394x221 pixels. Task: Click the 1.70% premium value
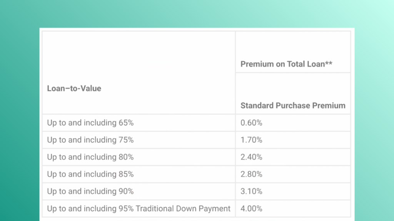(251, 140)
